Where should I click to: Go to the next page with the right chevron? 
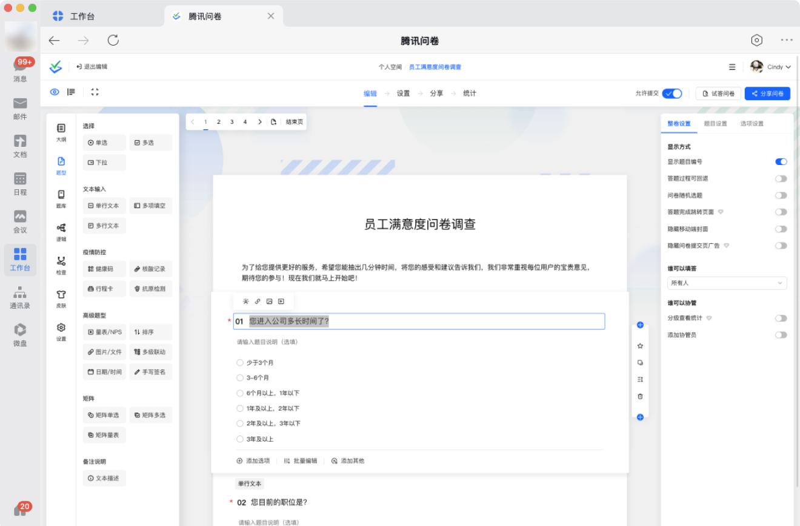(259, 121)
